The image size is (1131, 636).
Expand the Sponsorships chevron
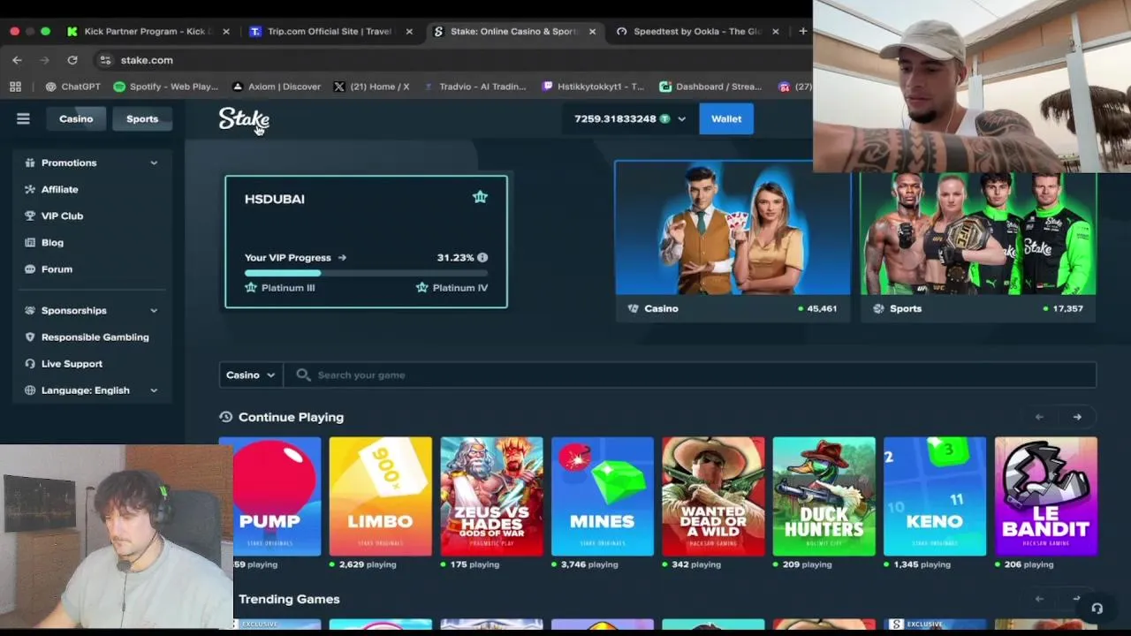[154, 310]
